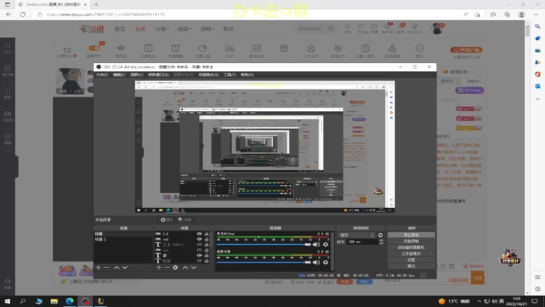This screenshot has width=545, height=307.
Task: Move selected scene down with arrow
Action: click(125, 267)
